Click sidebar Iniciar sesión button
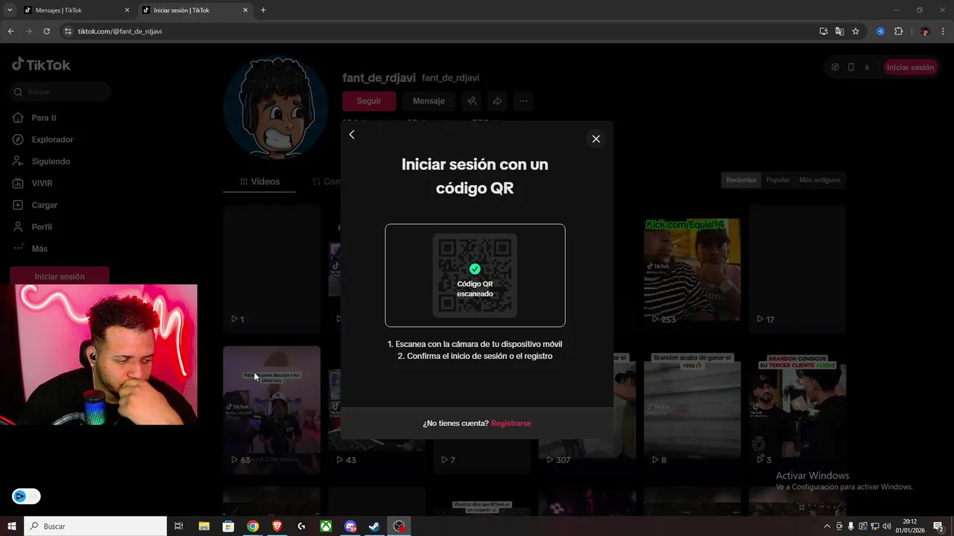 tap(60, 276)
